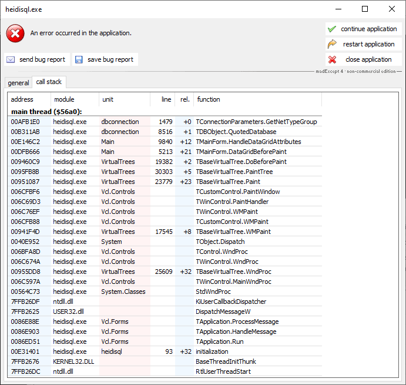Click the red X close application icon
The height and width of the screenshot is (385, 406).
pyautogui.click(x=332, y=59)
